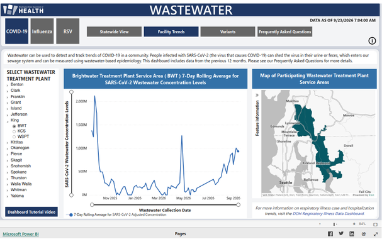Open the Variants page
Viewport: 382px width, 239px height.
tap(228, 31)
